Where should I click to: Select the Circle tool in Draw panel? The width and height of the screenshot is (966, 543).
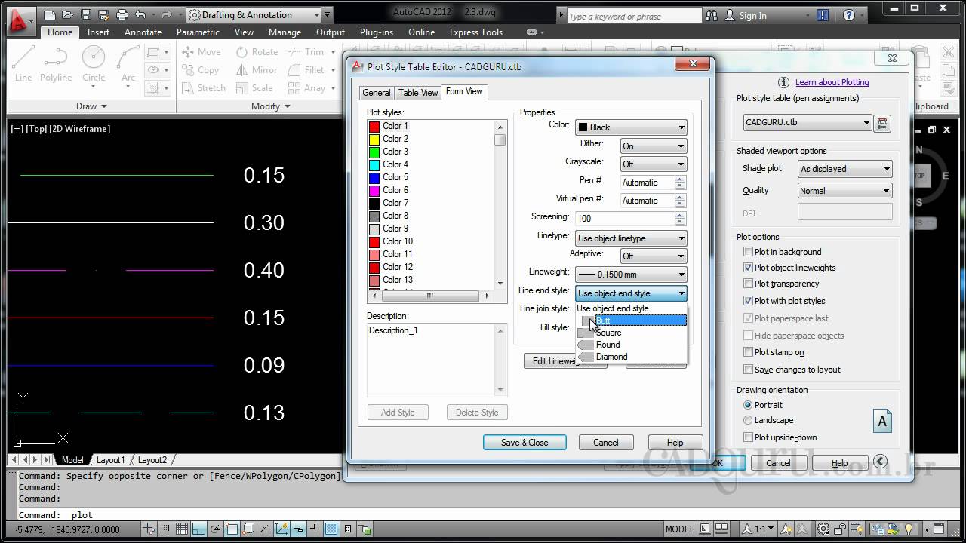tap(94, 64)
